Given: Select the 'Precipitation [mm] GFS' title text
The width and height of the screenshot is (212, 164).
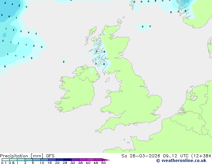Looking at the screenshot, I should click(x=27, y=156).
